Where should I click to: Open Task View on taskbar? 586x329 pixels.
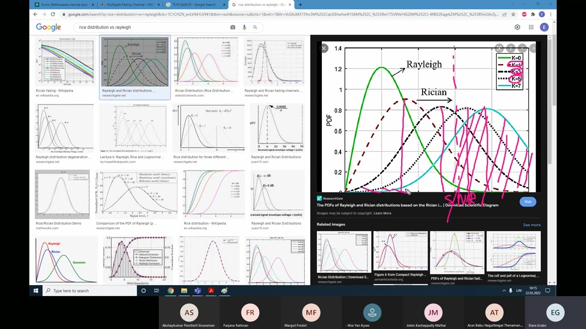(x=157, y=291)
